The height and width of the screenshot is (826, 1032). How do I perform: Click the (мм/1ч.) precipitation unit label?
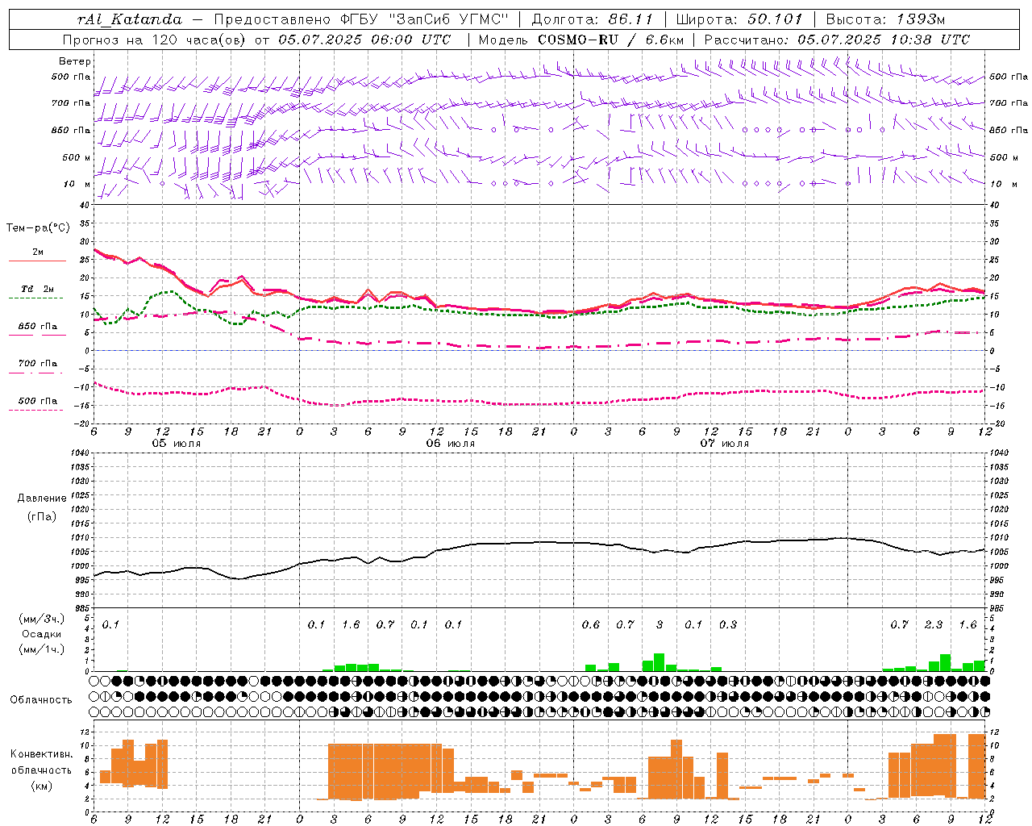42,649
